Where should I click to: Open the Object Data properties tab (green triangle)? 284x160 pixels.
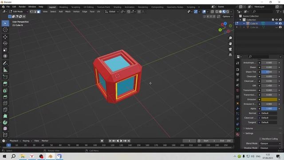(x=238, y=129)
